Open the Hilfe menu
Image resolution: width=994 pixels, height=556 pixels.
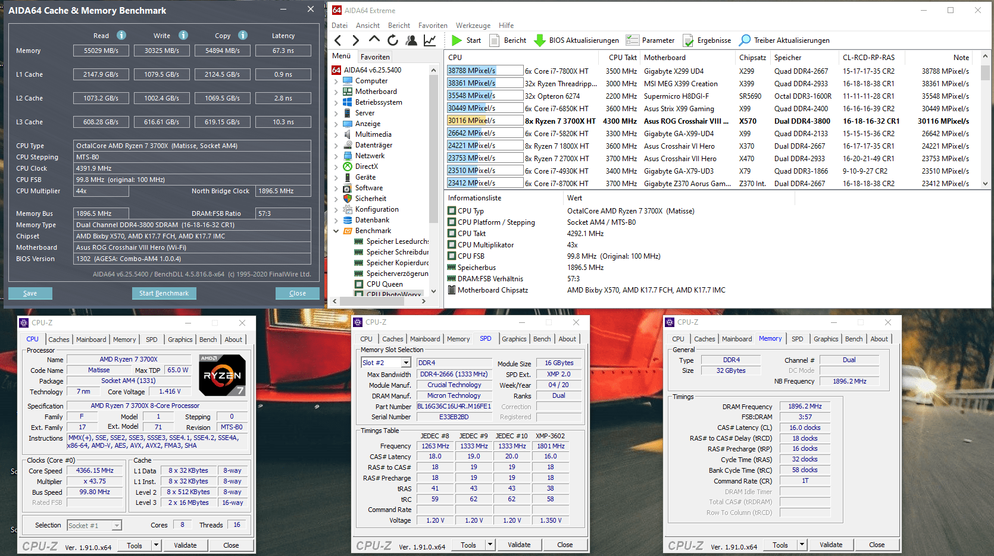point(506,26)
